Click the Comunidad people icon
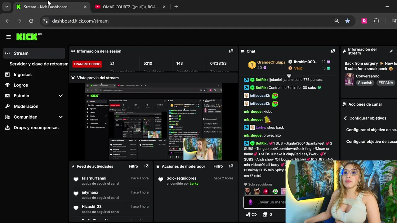The image size is (397, 223). point(7,117)
